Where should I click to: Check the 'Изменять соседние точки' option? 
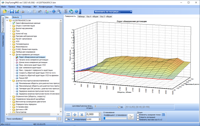tap(138, 115)
